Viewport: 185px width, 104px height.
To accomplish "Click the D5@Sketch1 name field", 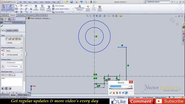I will 14,62.
